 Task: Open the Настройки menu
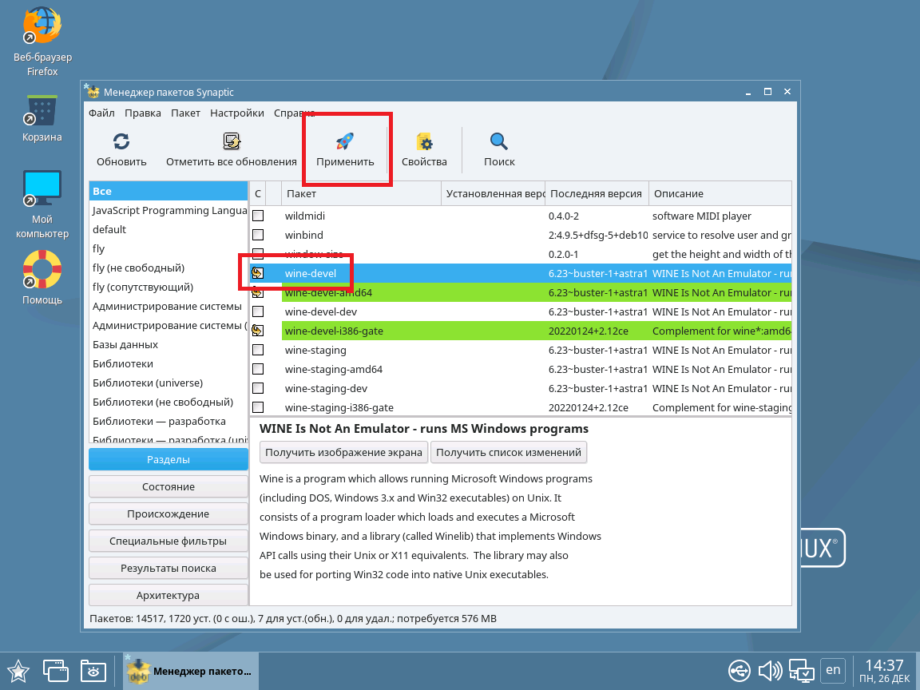pyautogui.click(x=237, y=113)
